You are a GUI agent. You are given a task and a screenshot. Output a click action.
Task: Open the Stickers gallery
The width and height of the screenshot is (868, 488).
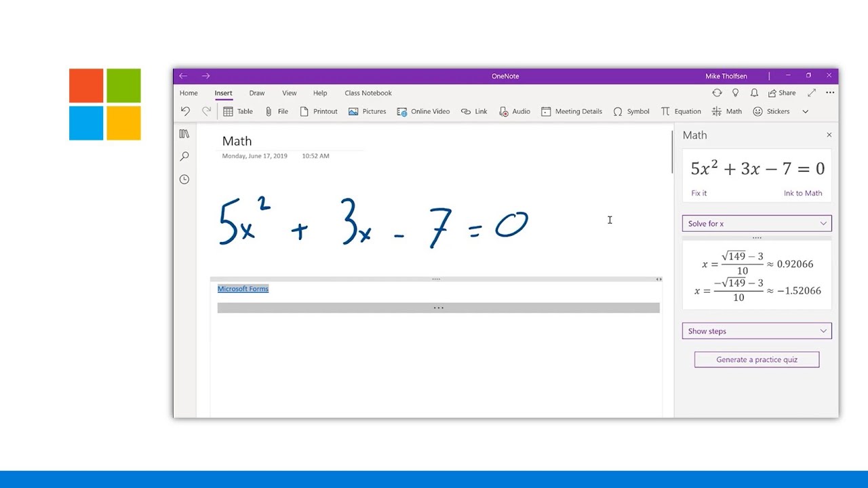coord(771,111)
